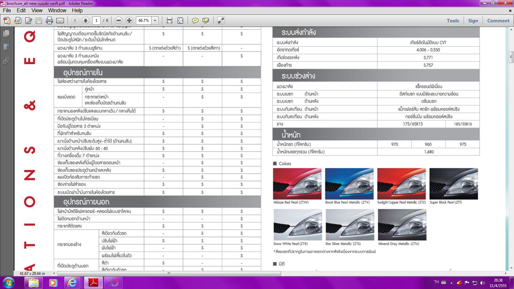The width and height of the screenshot is (514, 289).
Task: Email the file using envelope icon
Action: click(60, 21)
